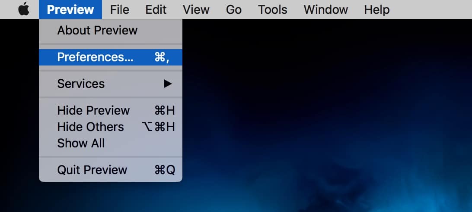Click the arrow beside Services
The image size is (472, 212).
[x=168, y=84]
